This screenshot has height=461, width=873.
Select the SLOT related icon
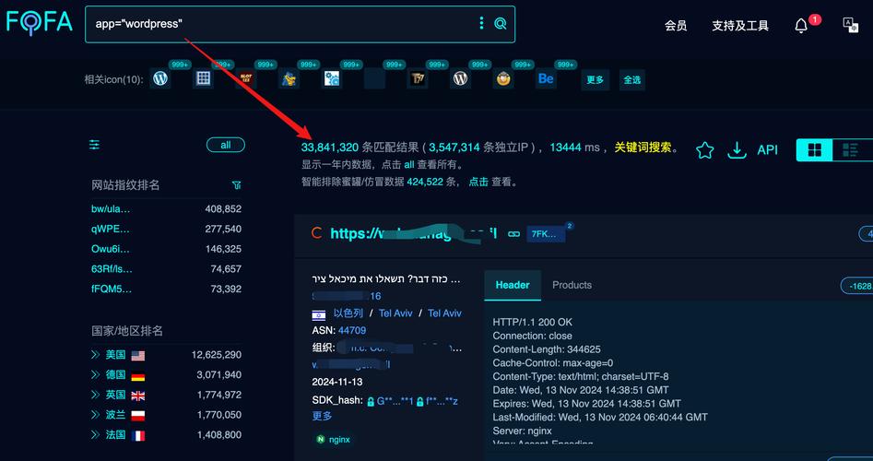246,79
